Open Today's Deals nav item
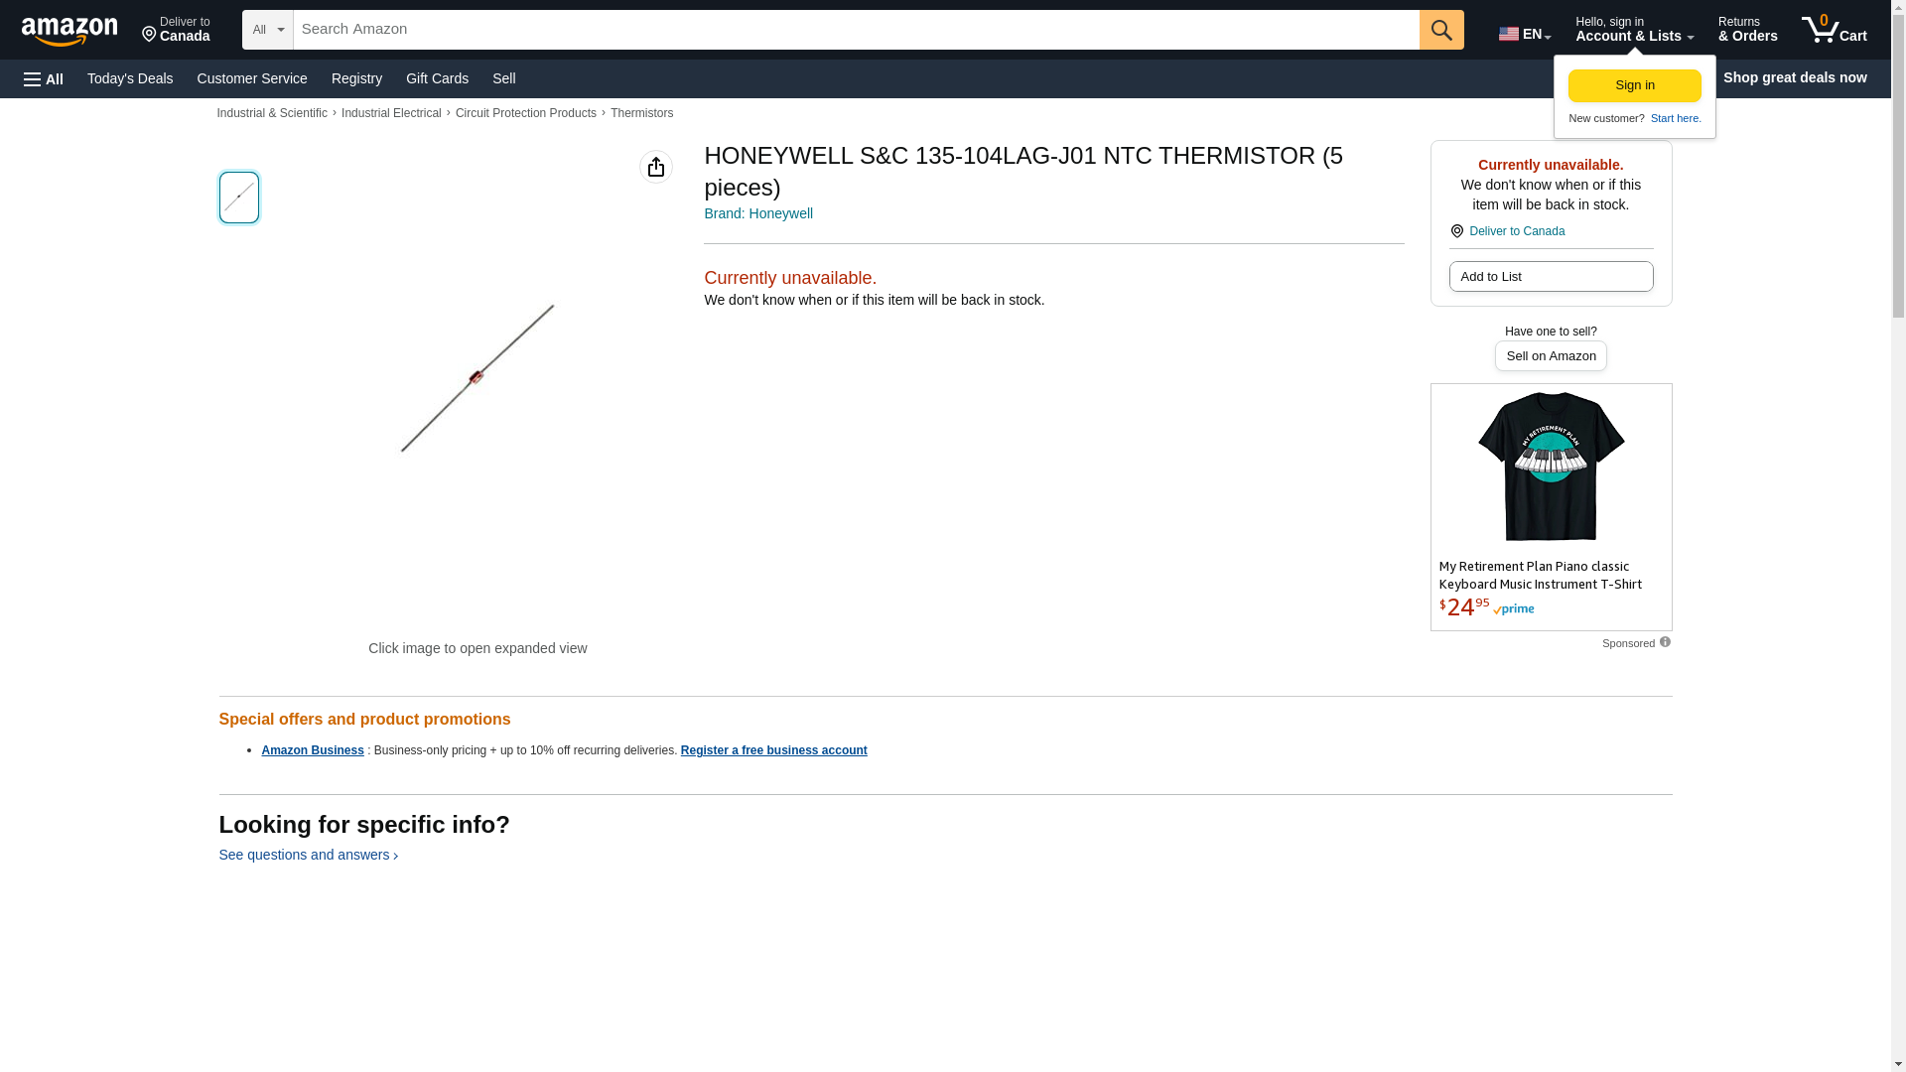 pyautogui.click(x=130, y=78)
